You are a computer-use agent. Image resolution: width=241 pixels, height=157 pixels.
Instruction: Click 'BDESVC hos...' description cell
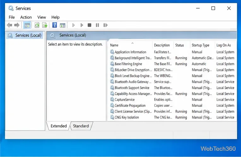coord(163,70)
